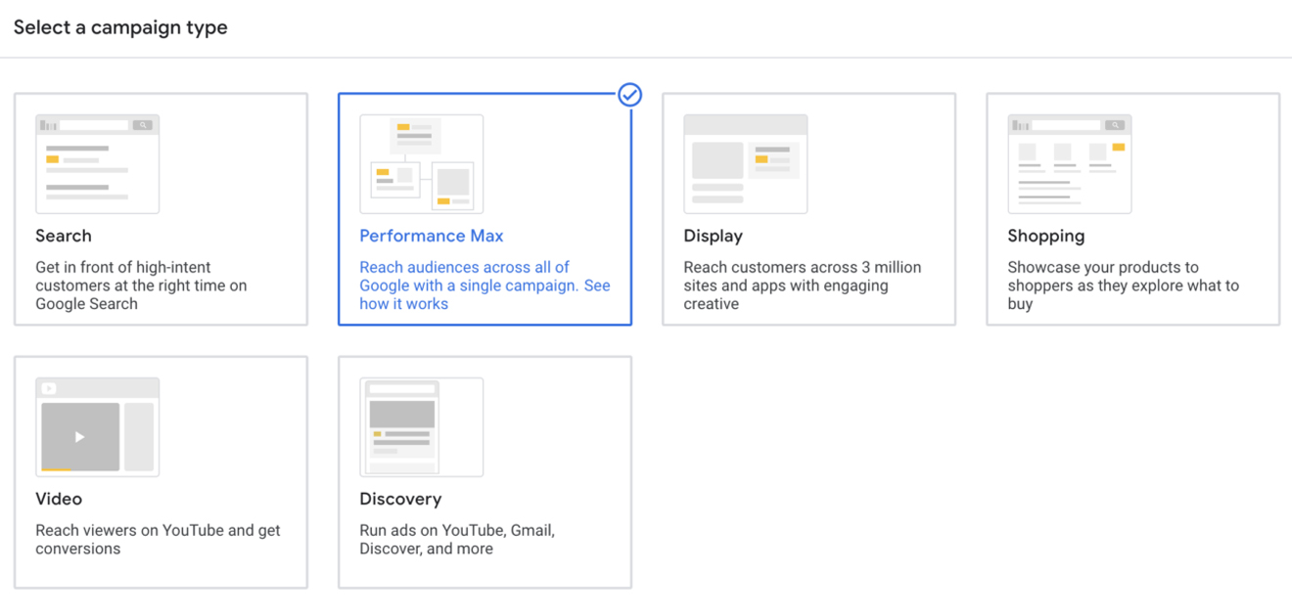Click the Search campaign illustration icon
1292x616 pixels.
coord(97,163)
